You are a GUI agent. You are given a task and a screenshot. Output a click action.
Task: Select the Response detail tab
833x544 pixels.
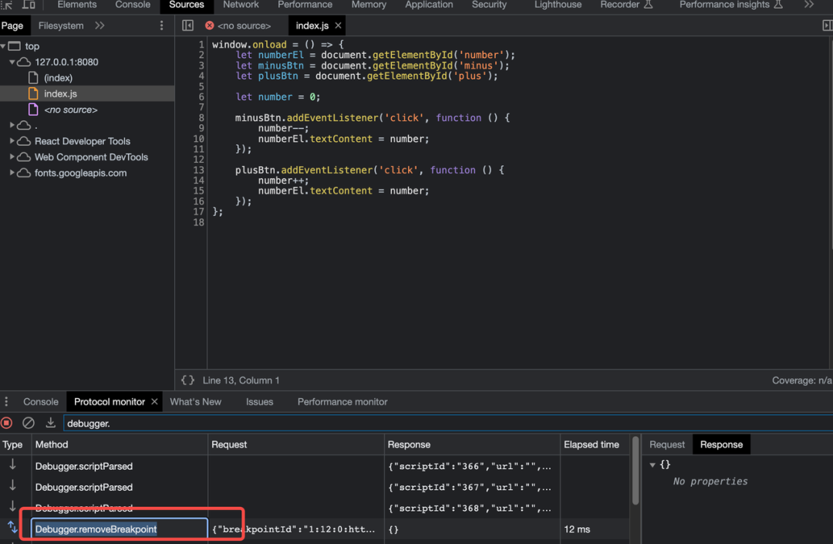point(721,444)
